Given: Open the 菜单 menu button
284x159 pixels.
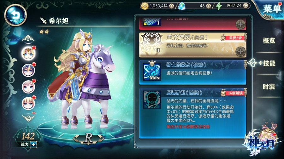Looking at the screenshot, I should click(x=272, y=9).
